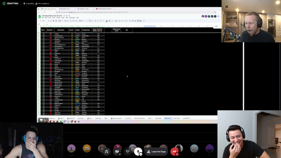Open the Level column filter dropdown
The image size is (281, 158).
74,30
